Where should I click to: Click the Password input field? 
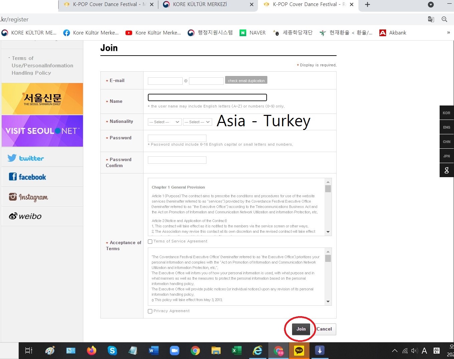[177, 138]
